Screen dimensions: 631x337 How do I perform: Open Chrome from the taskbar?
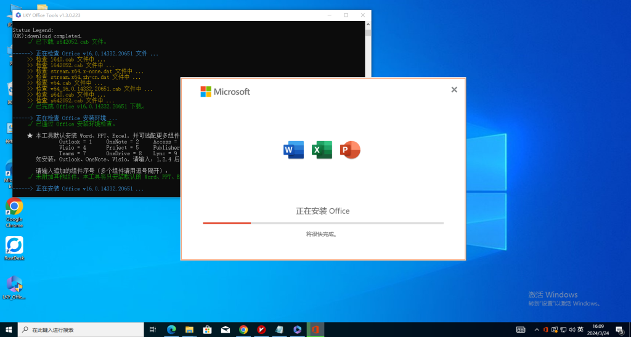click(243, 330)
